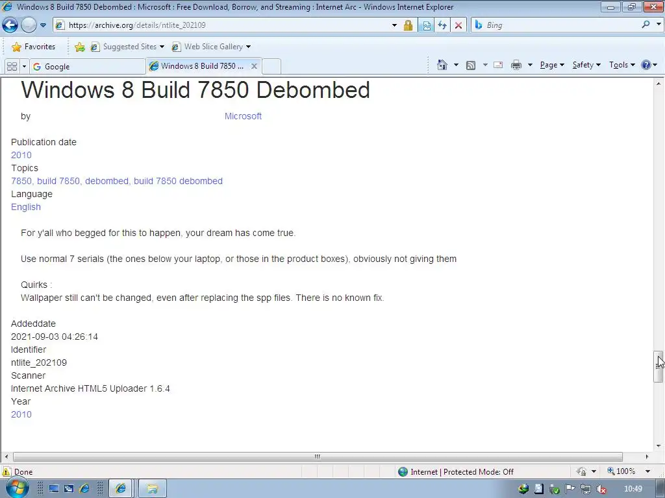This screenshot has width=665, height=498.
Task: Open the Suggested Sites favorites link
Action: [127, 47]
